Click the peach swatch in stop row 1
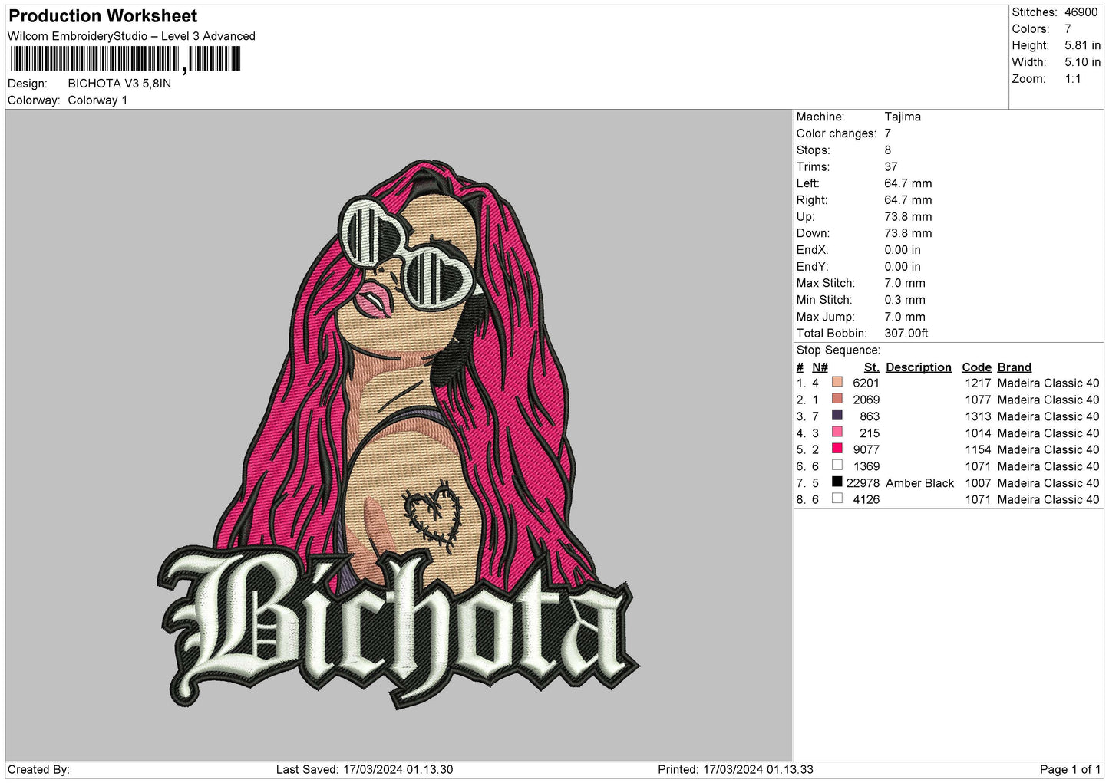The width and height of the screenshot is (1109, 783). coord(837,382)
